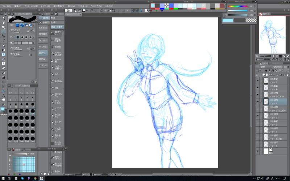
Task: Click the rainbow hue slider in color panel
Action: point(238,7)
